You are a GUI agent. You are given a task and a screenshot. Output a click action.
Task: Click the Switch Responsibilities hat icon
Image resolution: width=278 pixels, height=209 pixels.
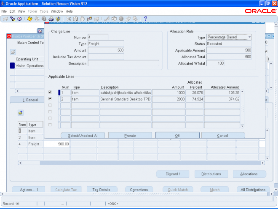44,19
